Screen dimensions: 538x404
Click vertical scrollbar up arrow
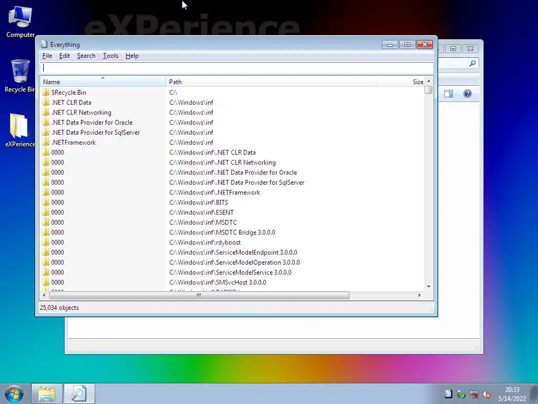[429, 81]
